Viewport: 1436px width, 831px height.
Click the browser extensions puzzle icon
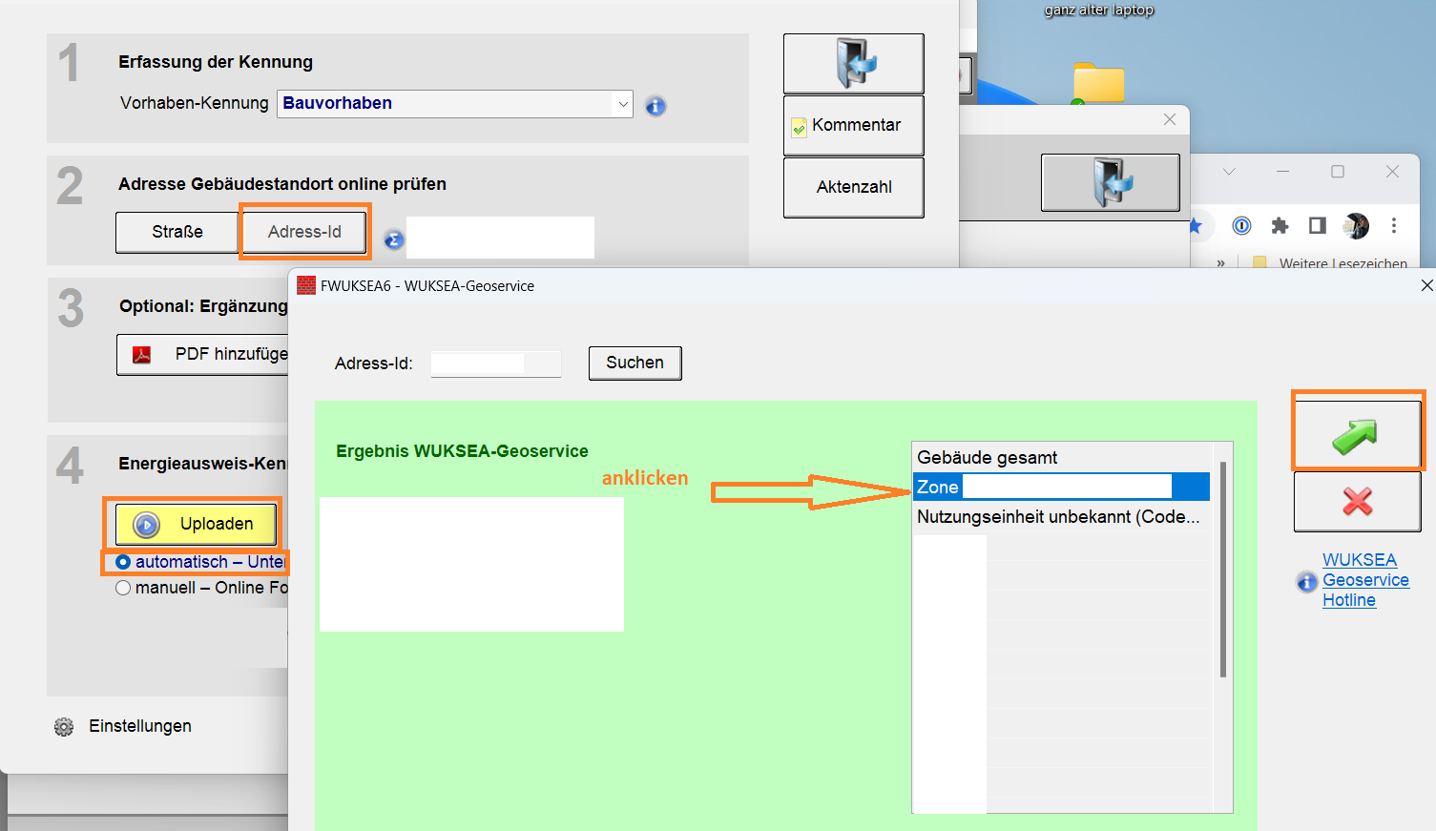point(1280,226)
